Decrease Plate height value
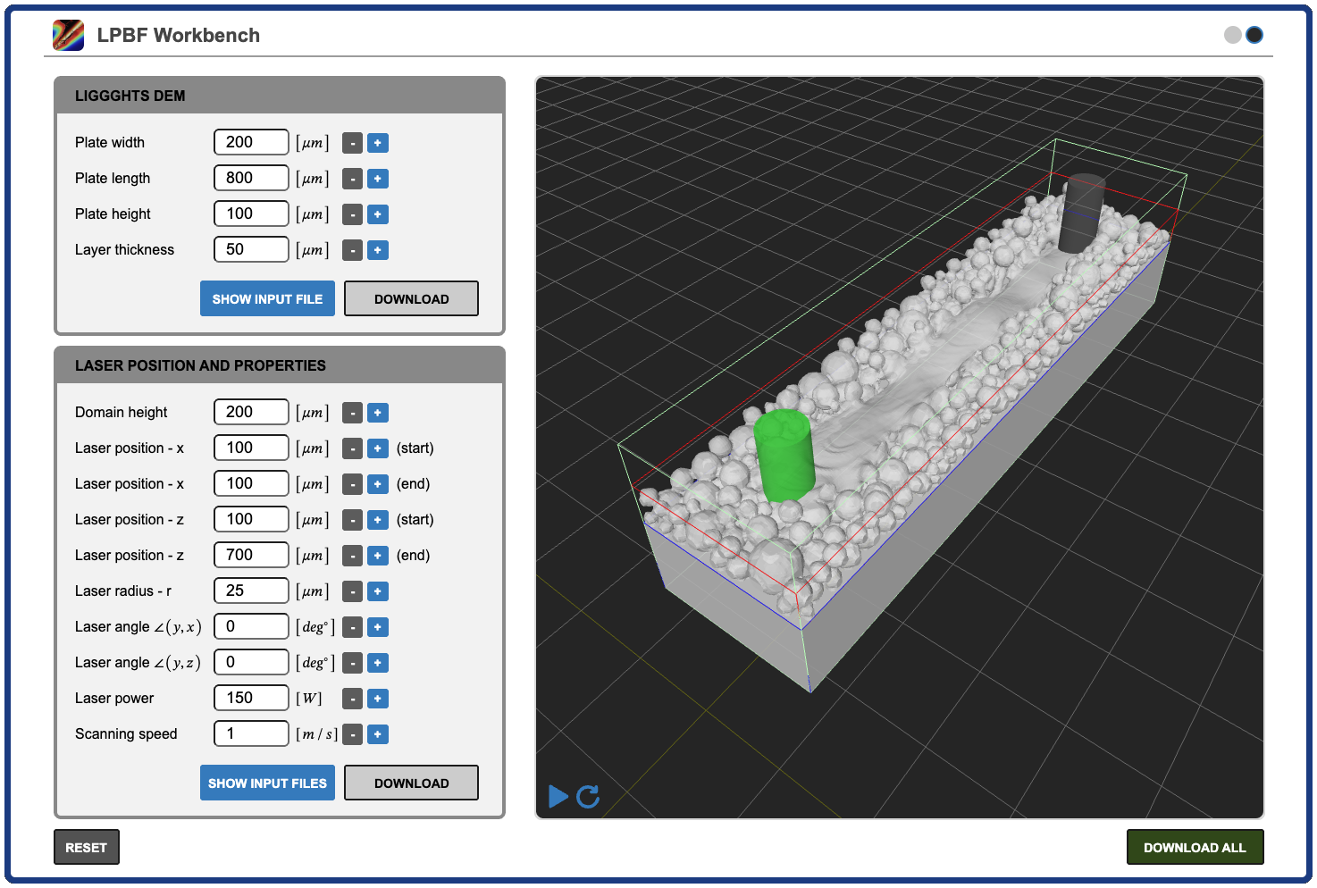The height and width of the screenshot is (888, 1317). coord(353,214)
